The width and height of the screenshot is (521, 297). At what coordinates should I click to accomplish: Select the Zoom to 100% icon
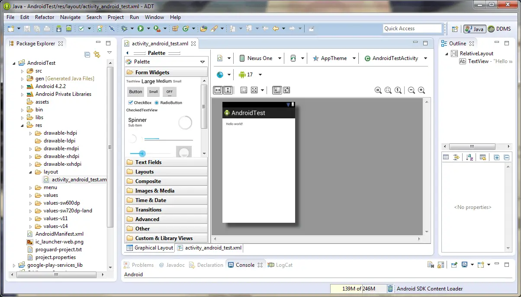click(x=398, y=90)
